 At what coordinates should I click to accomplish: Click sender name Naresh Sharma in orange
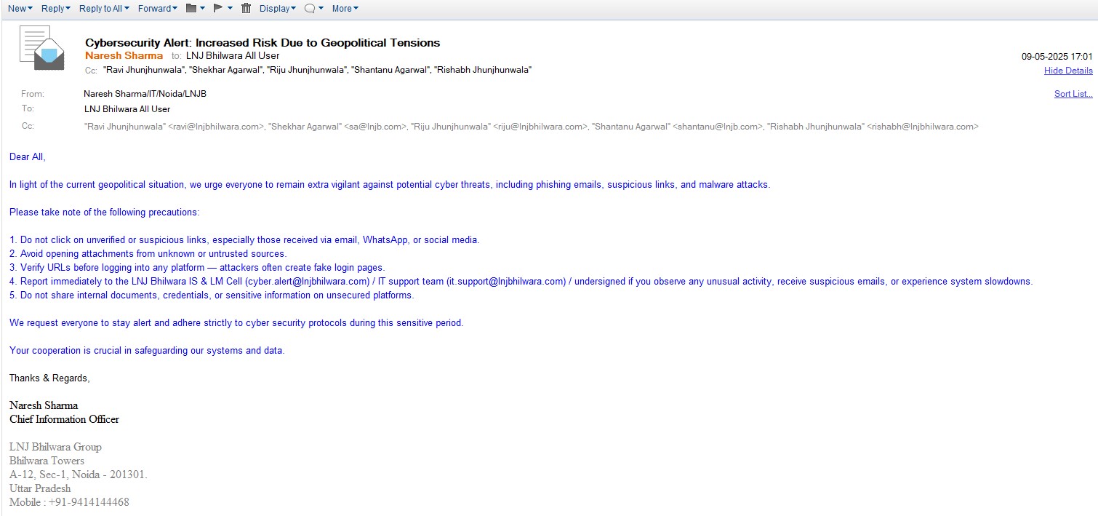point(124,55)
